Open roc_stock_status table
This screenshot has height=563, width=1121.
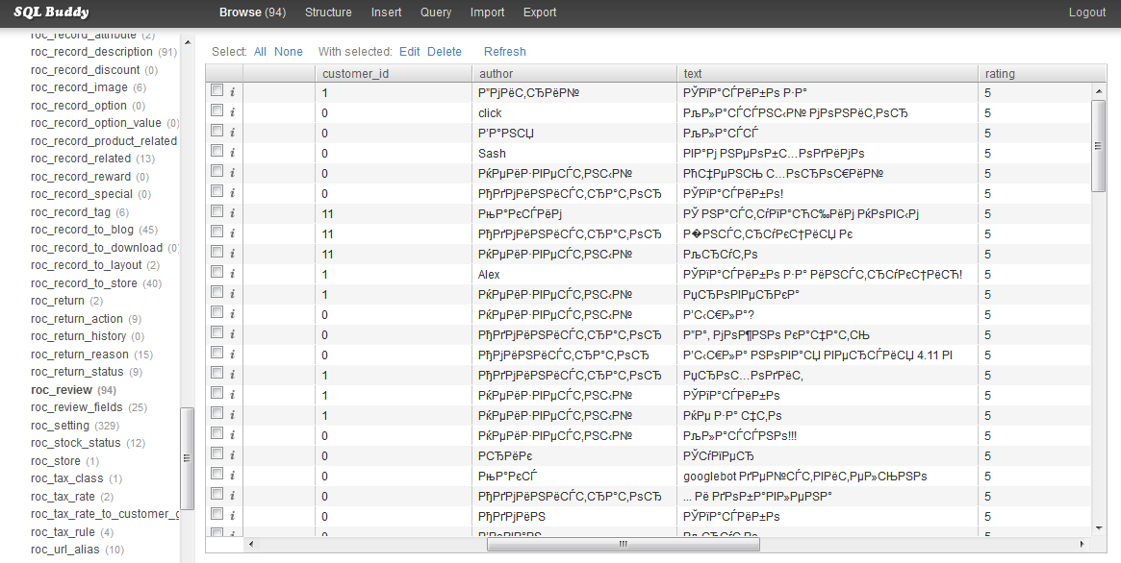point(76,443)
